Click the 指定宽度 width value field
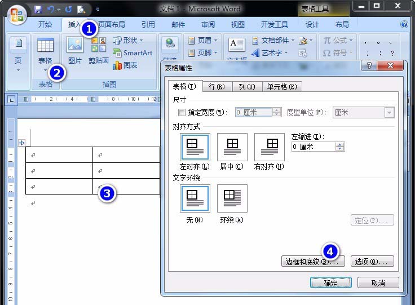The height and width of the screenshot is (305, 415). (x=253, y=112)
